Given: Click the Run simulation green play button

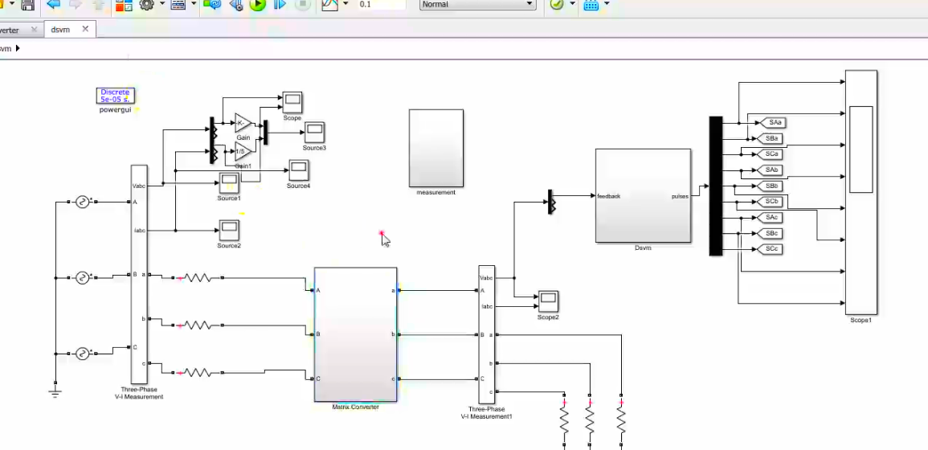Looking at the screenshot, I should point(257,5).
